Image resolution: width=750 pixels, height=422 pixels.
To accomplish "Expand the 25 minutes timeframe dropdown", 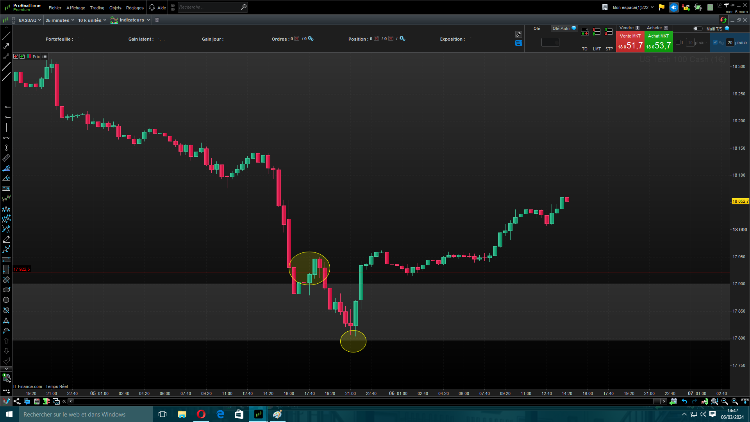I will click(x=60, y=20).
